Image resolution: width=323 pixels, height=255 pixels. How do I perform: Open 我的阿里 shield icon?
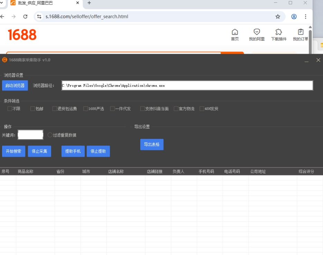(257, 32)
